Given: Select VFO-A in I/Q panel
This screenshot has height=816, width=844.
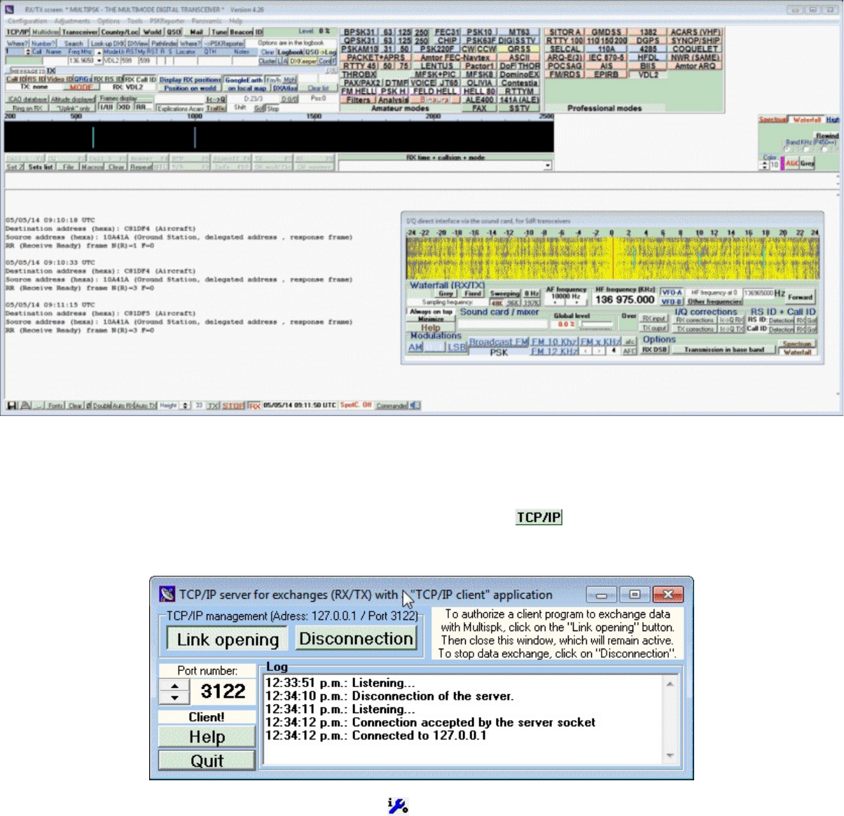Looking at the screenshot, I should click(671, 292).
